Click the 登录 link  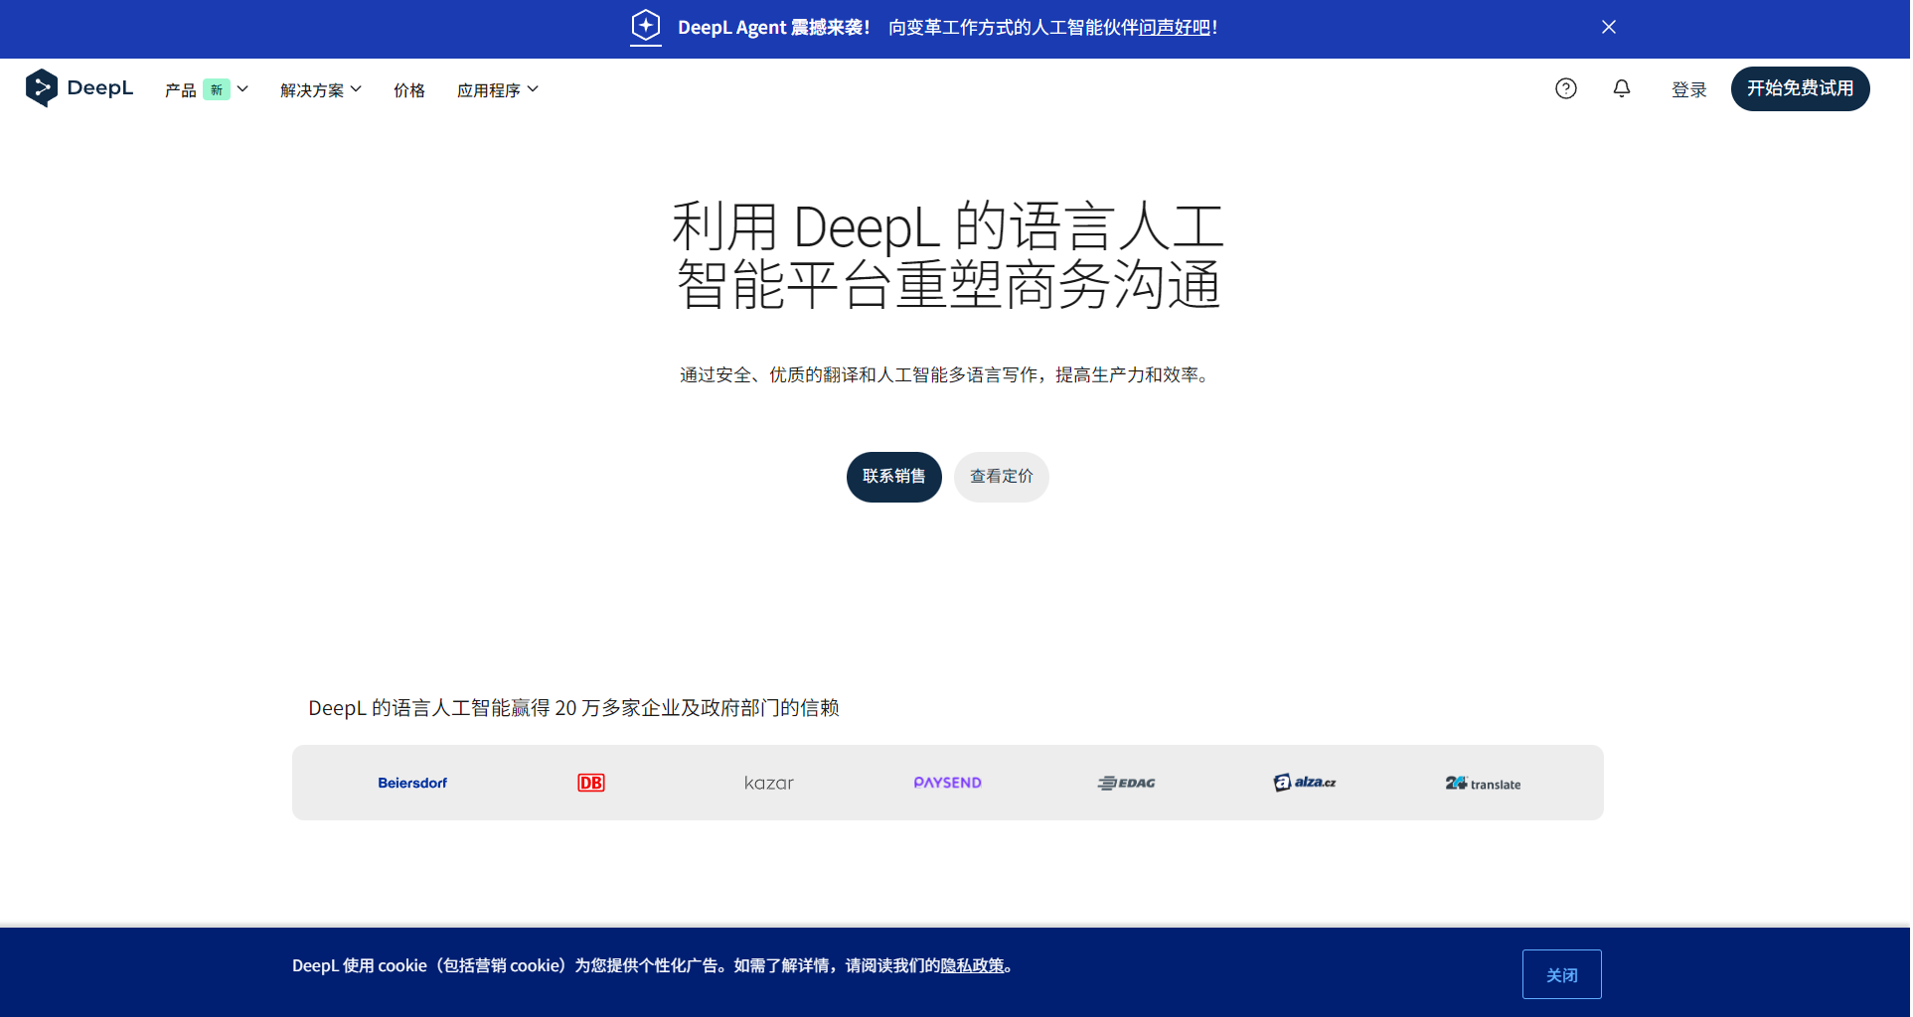click(x=1688, y=89)
